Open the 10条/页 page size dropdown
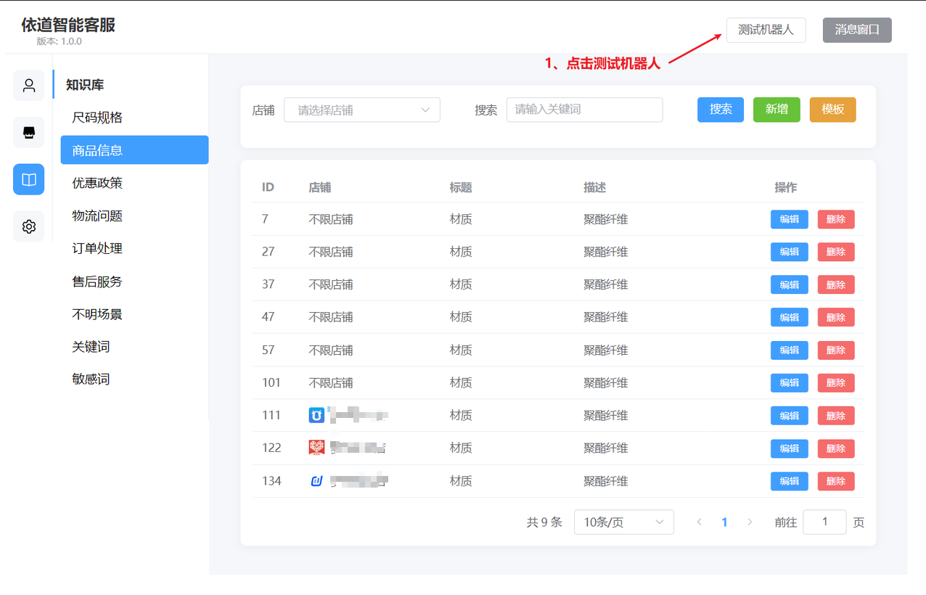The image size is (926, 595). coord(623,522)
